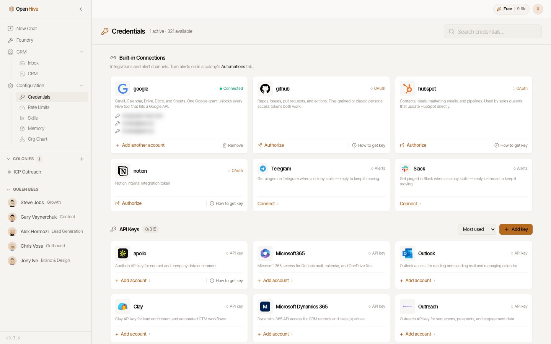Collapse the CRM section chevron

pos(82,52)
